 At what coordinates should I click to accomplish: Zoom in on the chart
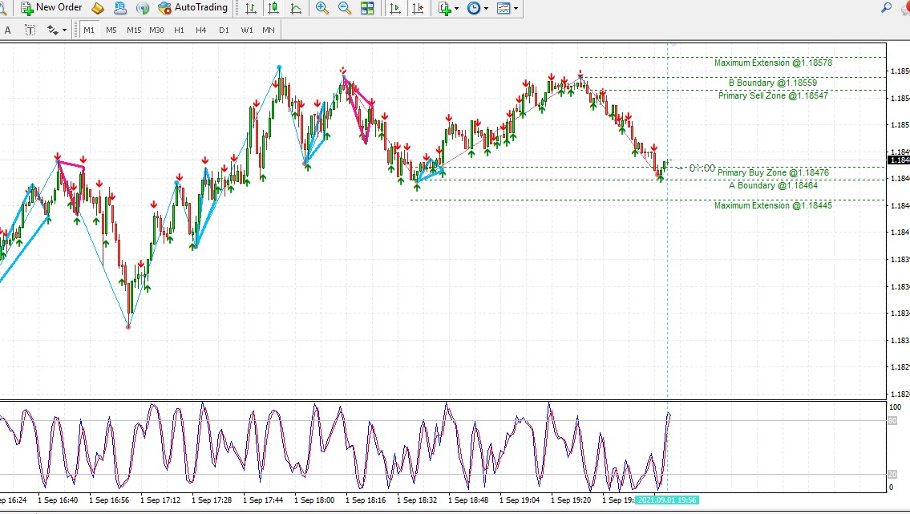coord(322,8)
